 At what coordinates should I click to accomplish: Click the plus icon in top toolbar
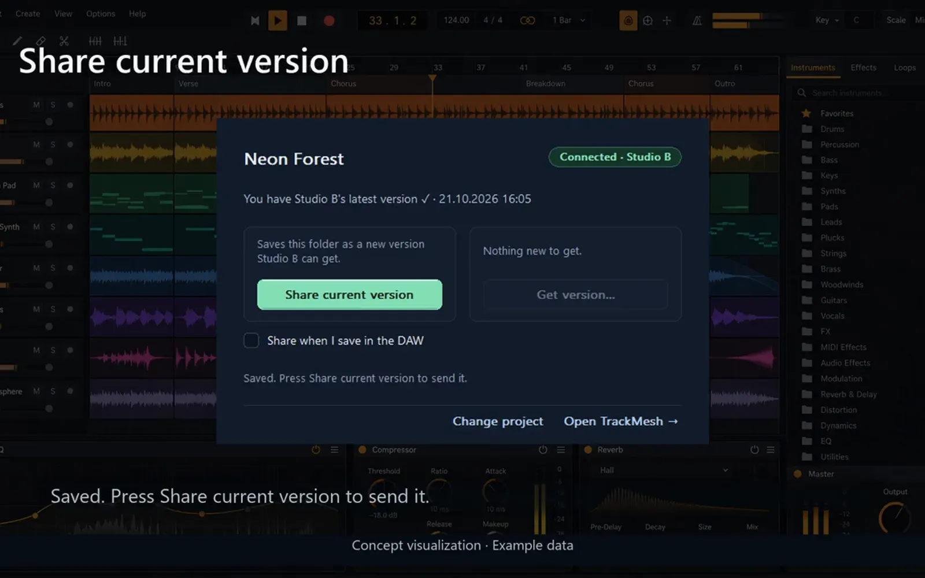[x=667, y=21]
